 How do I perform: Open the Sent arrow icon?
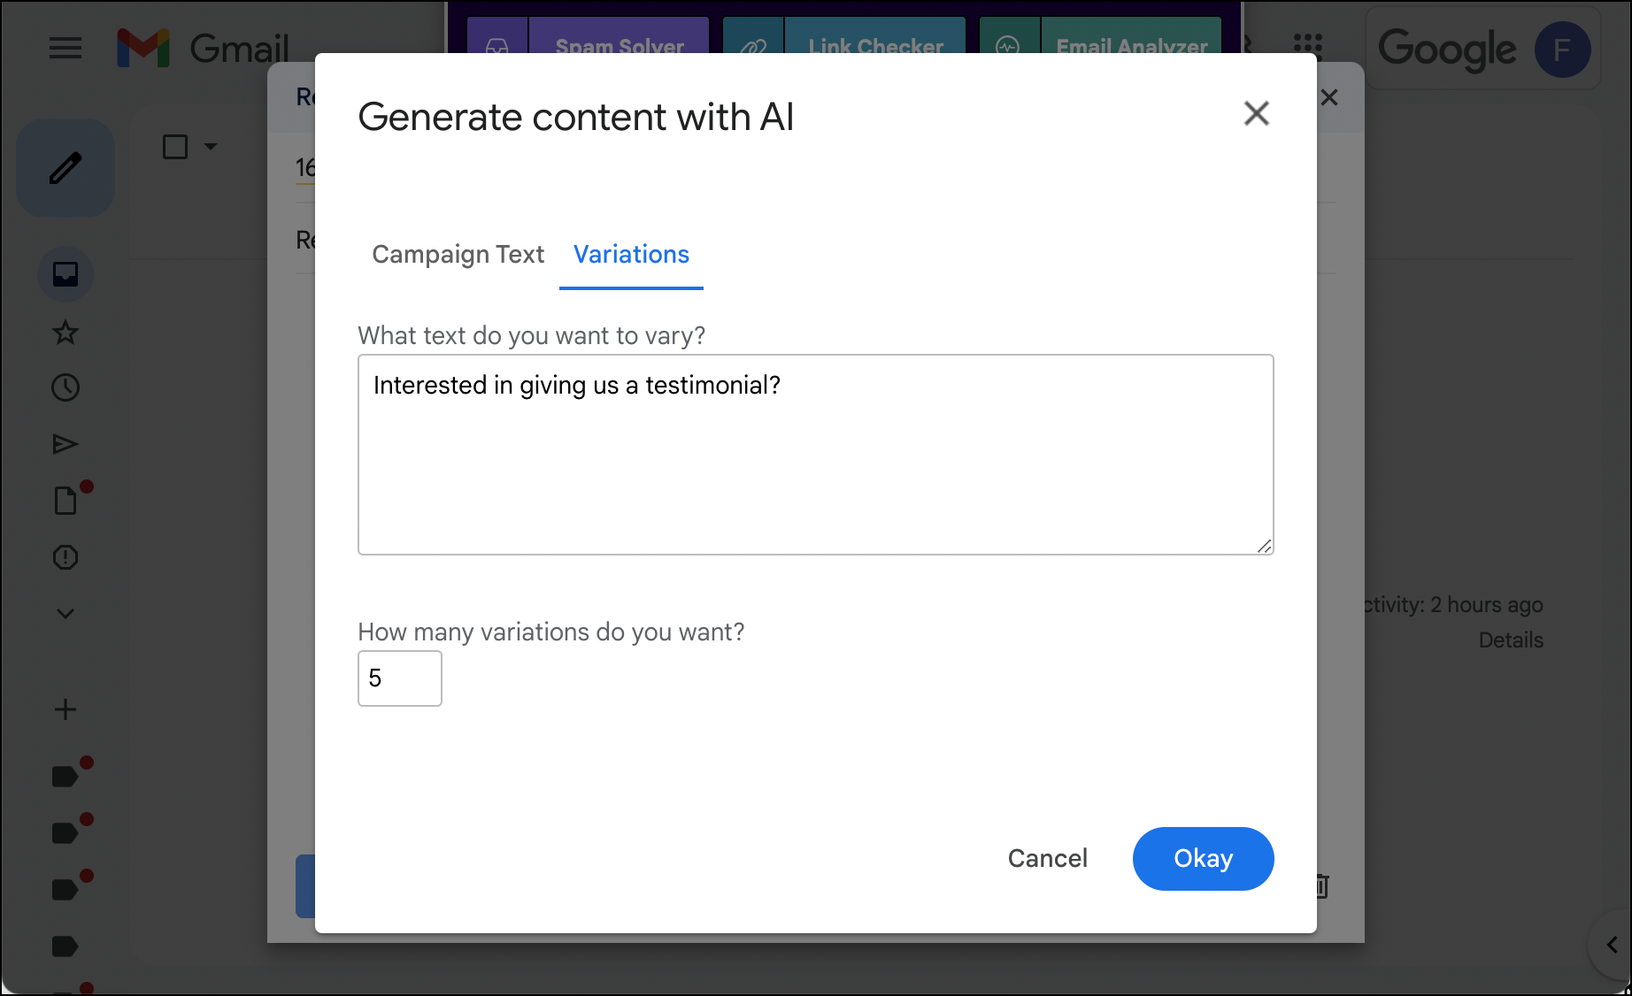[x=65, y=444]
